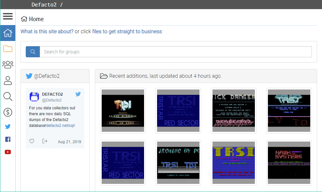Click the Home icon in sidebar
Image resolution: width=322 pixels, height=192 pixels.
[8, 33]
